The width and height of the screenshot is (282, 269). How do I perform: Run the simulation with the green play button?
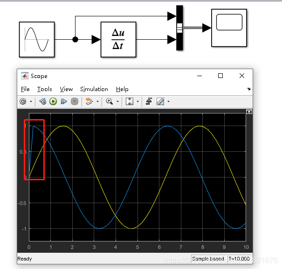coord(53,102)
